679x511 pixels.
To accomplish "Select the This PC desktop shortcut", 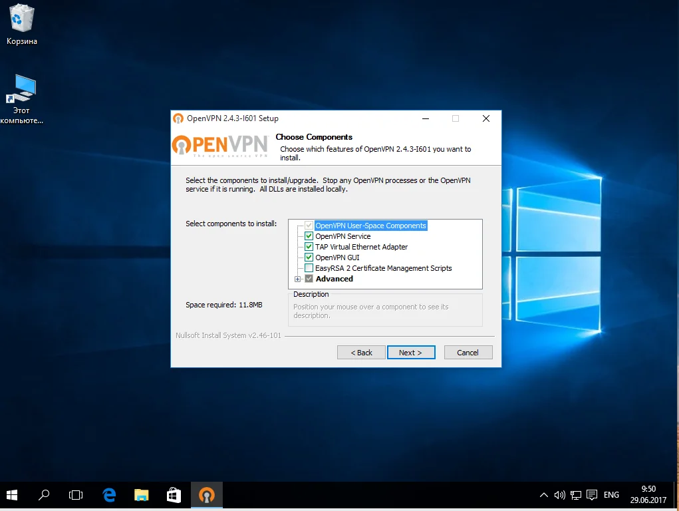I will pos(22,99).
